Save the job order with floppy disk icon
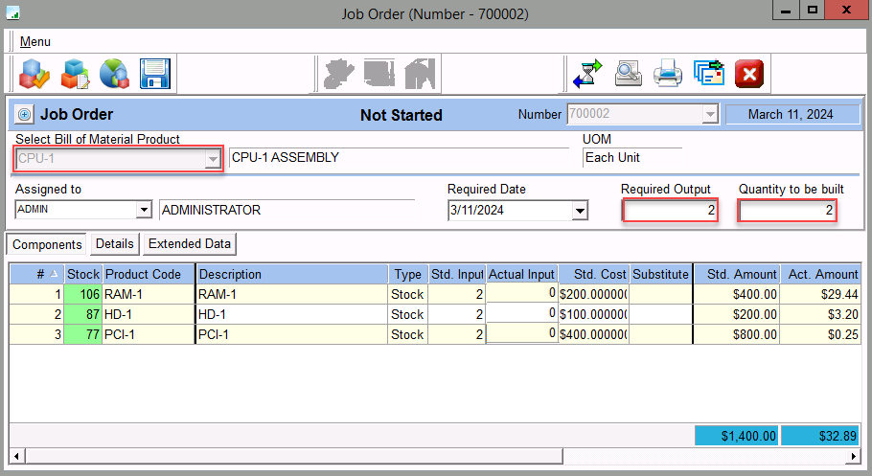 (154, 74)
